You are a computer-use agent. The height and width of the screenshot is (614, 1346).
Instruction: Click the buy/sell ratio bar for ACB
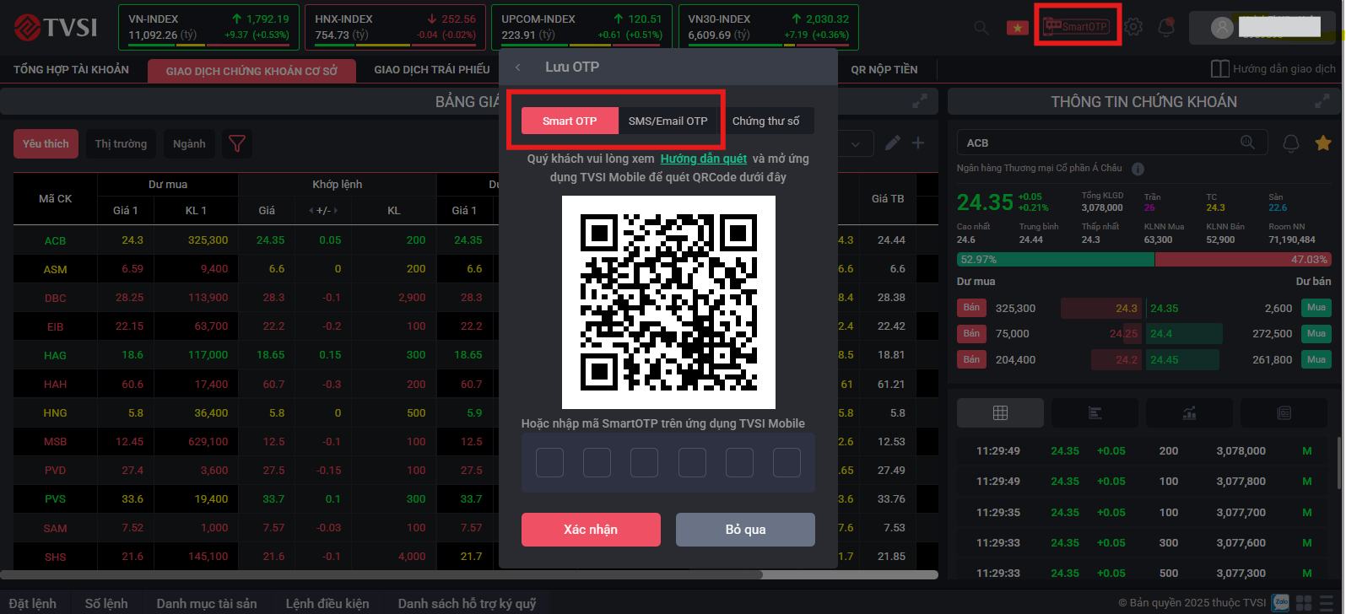tap(1143, 260)
